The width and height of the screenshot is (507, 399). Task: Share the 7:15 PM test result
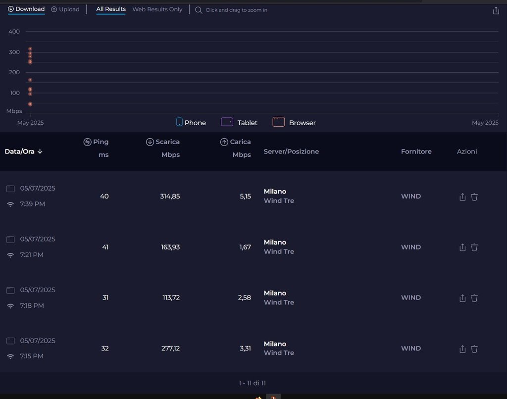[x=462, y=349]
